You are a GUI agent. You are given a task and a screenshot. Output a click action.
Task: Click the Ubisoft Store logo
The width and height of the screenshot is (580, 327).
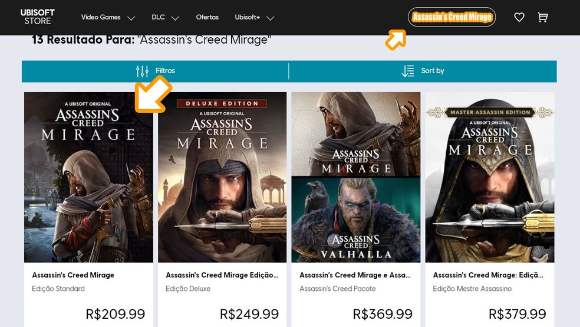pyautogui.click(x=38, y=17)
